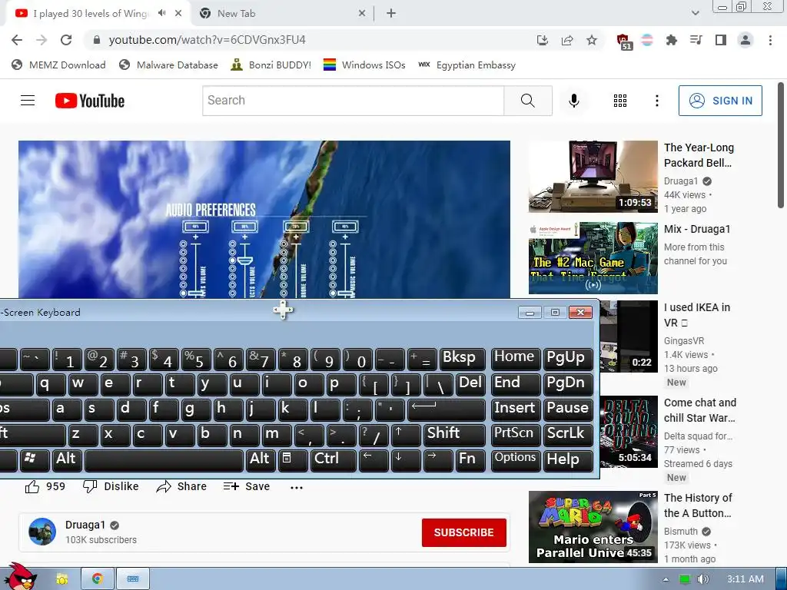
Task: Click the address bar URL
Action: pos(208,40)
